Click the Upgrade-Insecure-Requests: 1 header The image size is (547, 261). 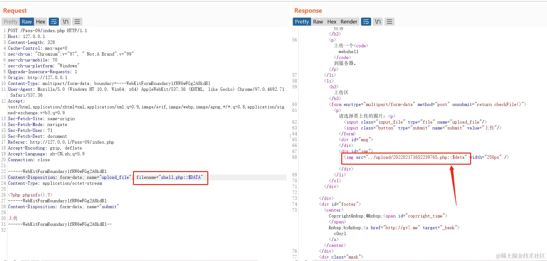[43, 72]
